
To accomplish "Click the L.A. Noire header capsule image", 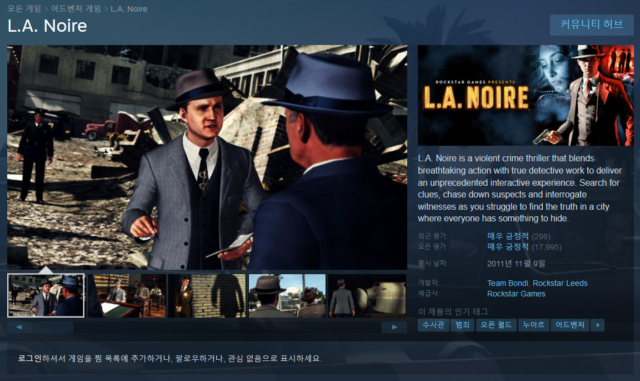I will coord(526,95).
